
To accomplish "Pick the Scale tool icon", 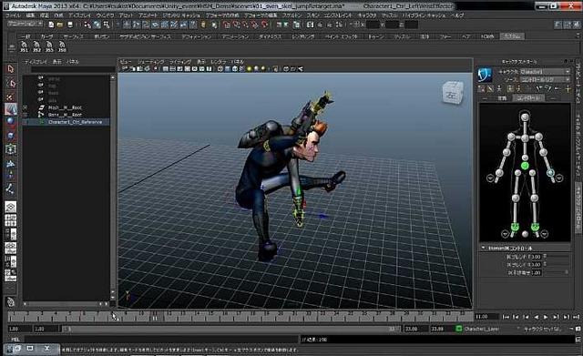I will pyautogui.click(x=10, y=136).
